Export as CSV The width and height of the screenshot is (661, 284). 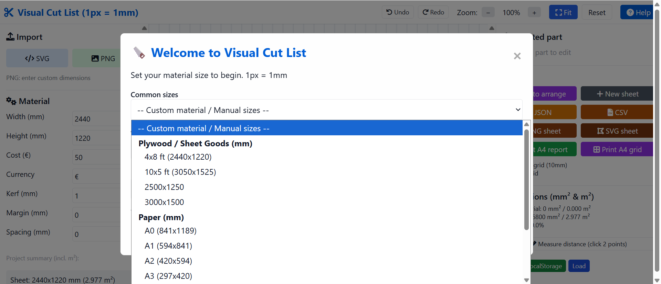[x=617, y=112]
